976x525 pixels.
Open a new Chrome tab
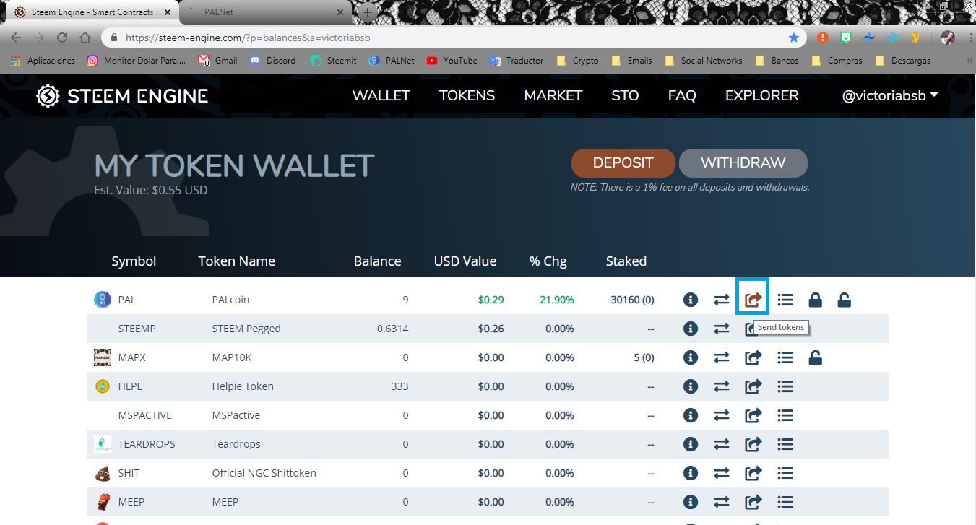pyautogui.click(x=368, y=12)
